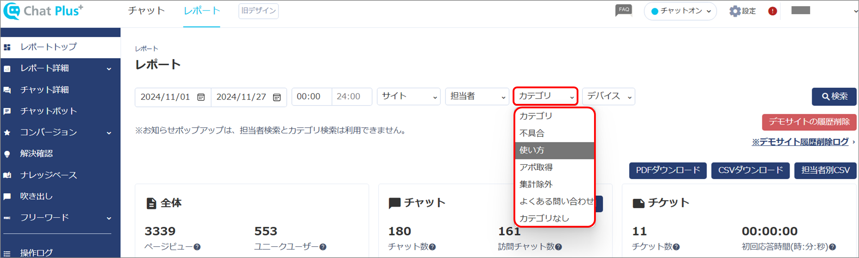Screen dimensions: 859x258
Task: Select the カテゴリ option heading the category list
Action: (554, 116)
